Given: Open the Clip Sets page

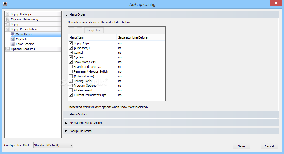Looking at the screenshot, I should pos(22,39).
